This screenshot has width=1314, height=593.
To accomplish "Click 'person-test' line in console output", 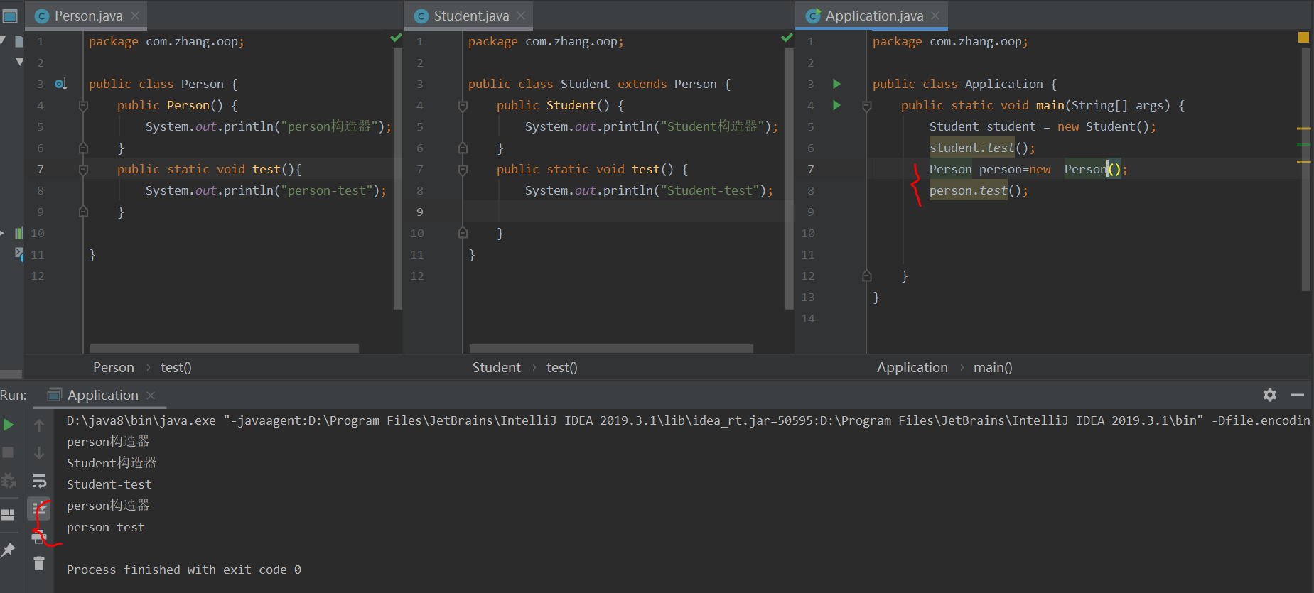I will click(106, 527).
